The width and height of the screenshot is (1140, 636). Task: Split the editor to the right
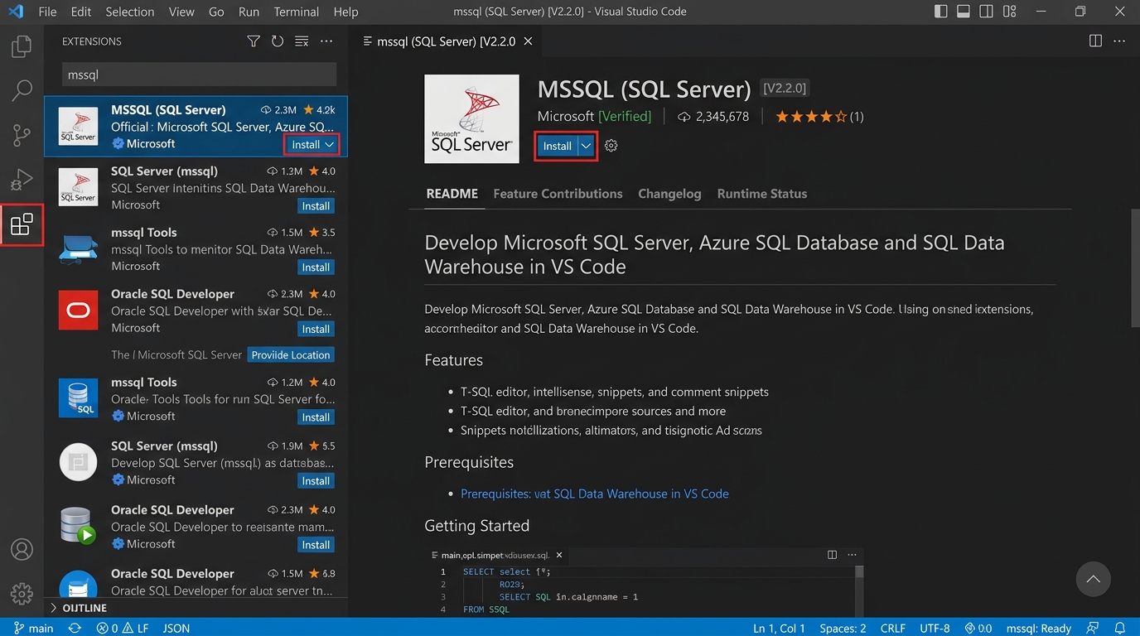click(x=1095, y=41)
